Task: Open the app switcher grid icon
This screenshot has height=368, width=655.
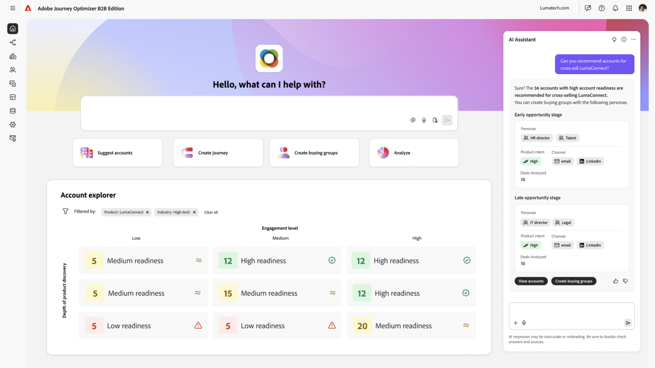Action: click(x=629, y=8)
